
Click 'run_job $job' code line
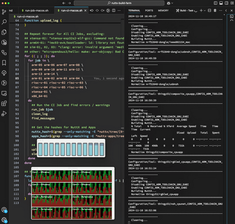click(42, 109)
